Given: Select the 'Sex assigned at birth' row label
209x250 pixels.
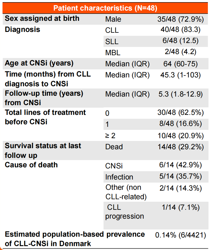Looking at the screenshot, I should 42,19.
